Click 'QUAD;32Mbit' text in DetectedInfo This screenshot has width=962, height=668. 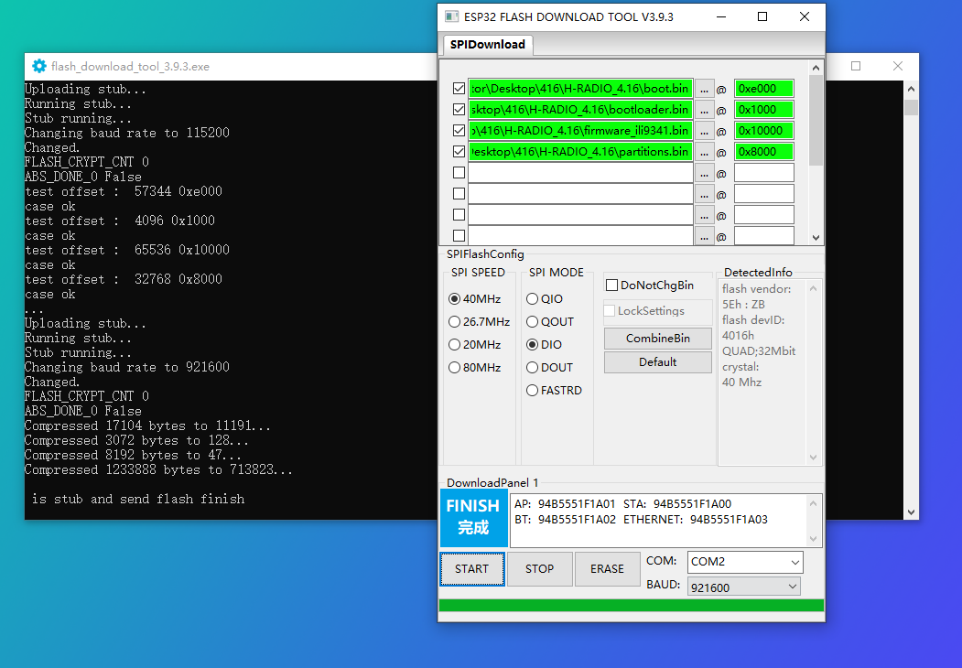coord(759,350)
